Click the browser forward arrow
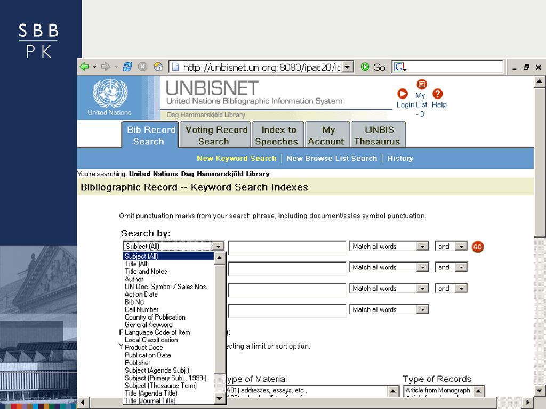The image size is (546, 409). pyautogui.click(x=106, y=67)
